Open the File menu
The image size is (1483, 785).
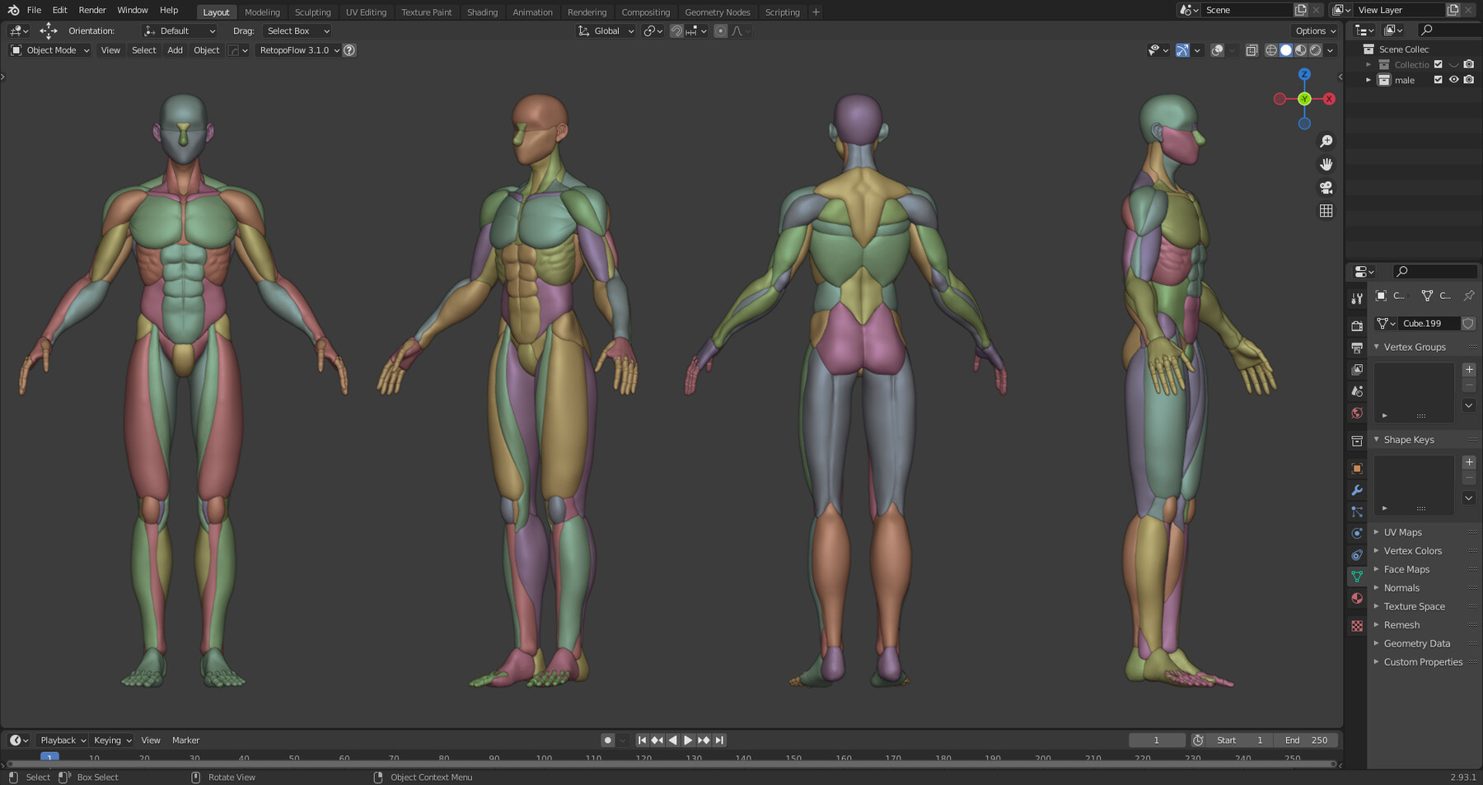[x=34, y=11]
